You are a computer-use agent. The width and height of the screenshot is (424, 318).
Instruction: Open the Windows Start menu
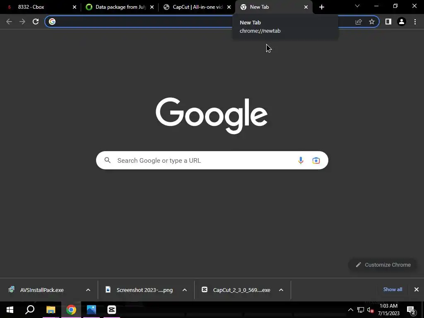(10, 310)
